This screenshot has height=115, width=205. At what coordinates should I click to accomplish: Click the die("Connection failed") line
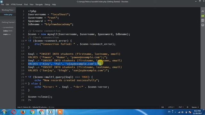(75, 44)
